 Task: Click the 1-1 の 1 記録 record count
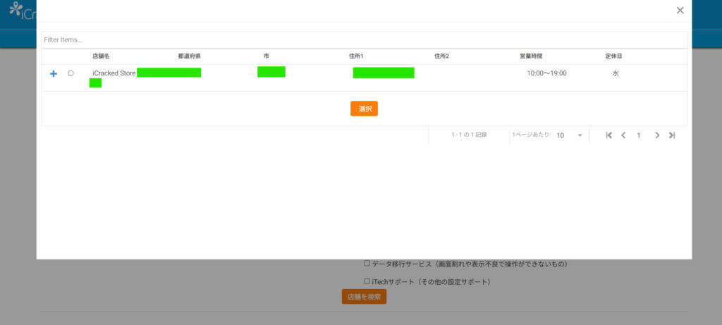point(469,135)
